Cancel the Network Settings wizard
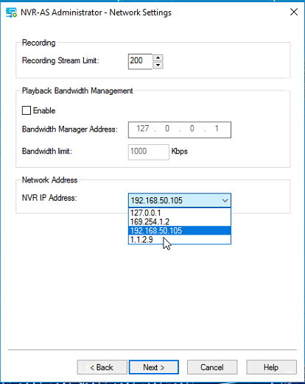305x384 pixels. 212,367
